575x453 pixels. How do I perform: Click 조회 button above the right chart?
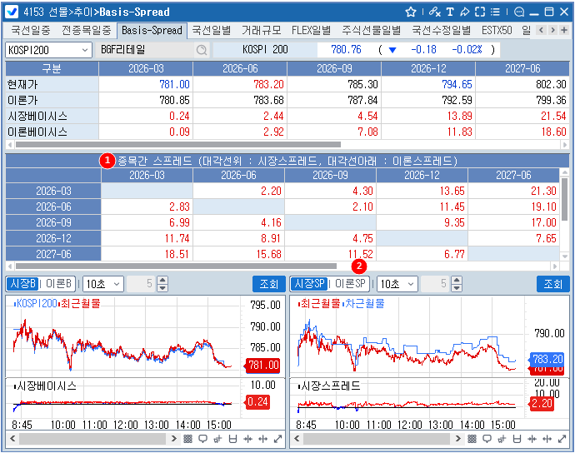552,284
